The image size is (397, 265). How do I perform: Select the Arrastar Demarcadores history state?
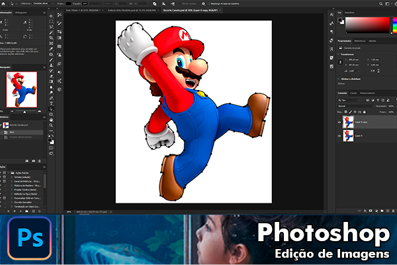[x=22, y=137]
